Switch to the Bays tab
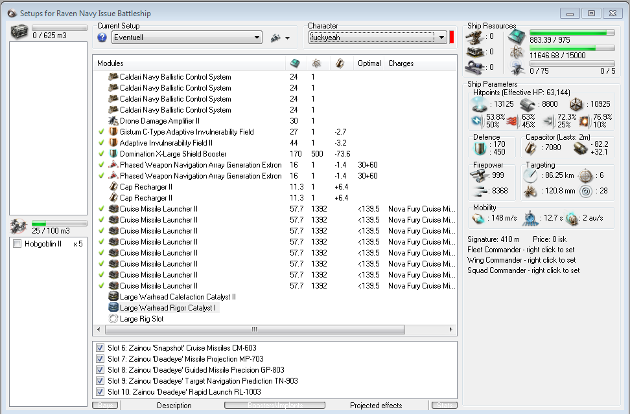 tap(105, 405)
